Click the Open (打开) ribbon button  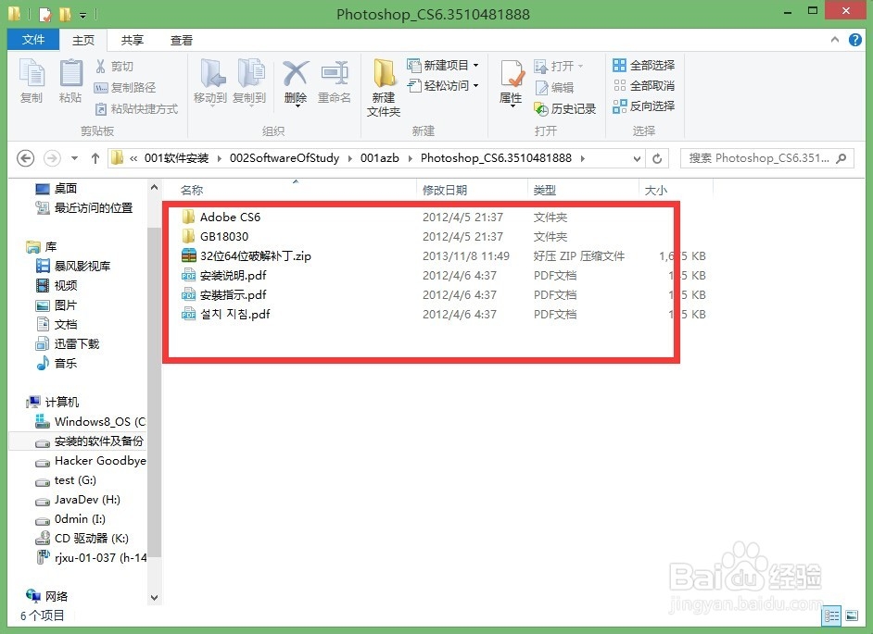(x=559, y=67)
